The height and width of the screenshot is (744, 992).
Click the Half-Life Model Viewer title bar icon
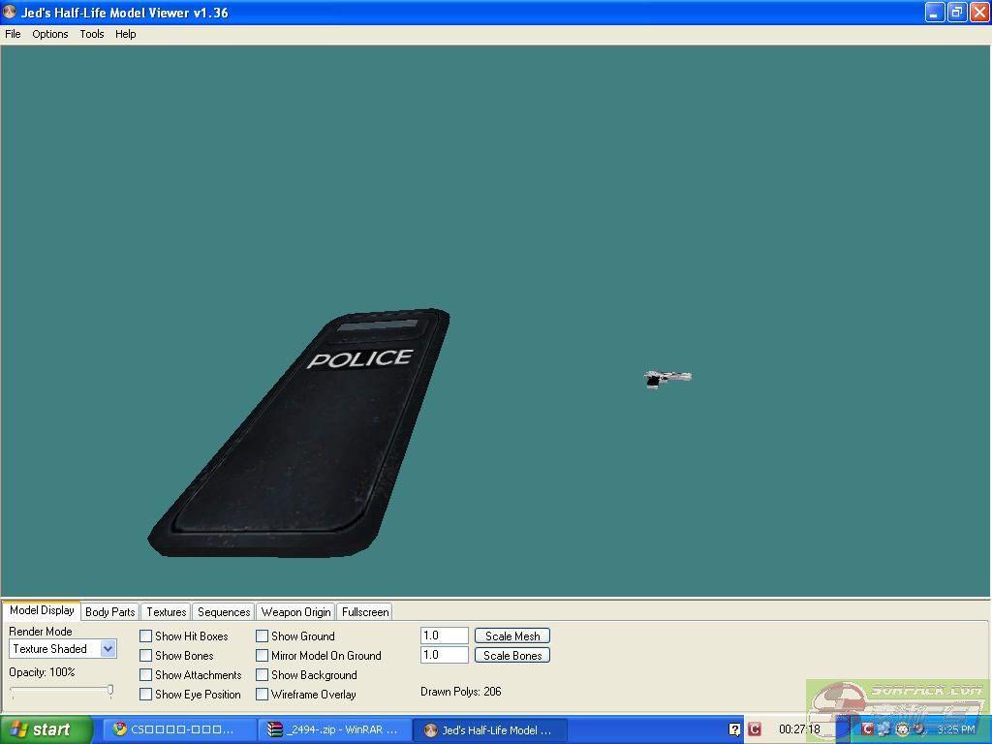pos(10,13)
